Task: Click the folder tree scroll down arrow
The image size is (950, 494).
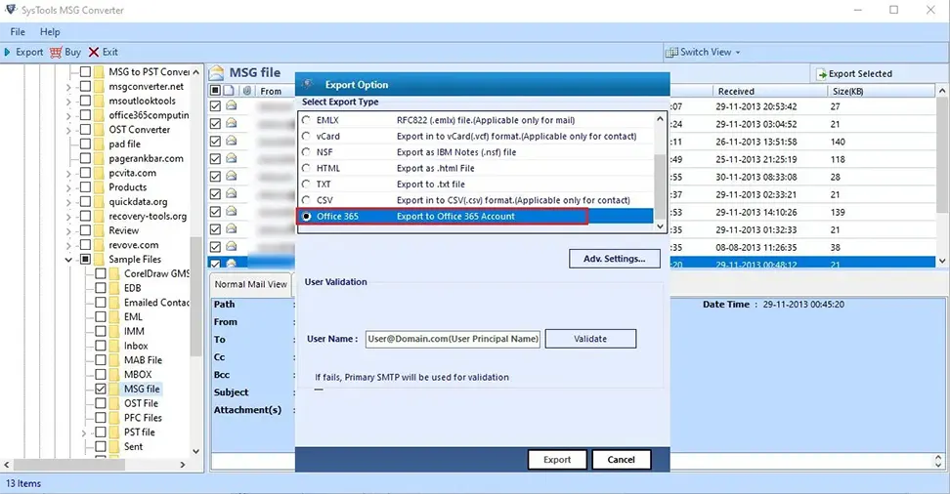Action: (195, 451)
